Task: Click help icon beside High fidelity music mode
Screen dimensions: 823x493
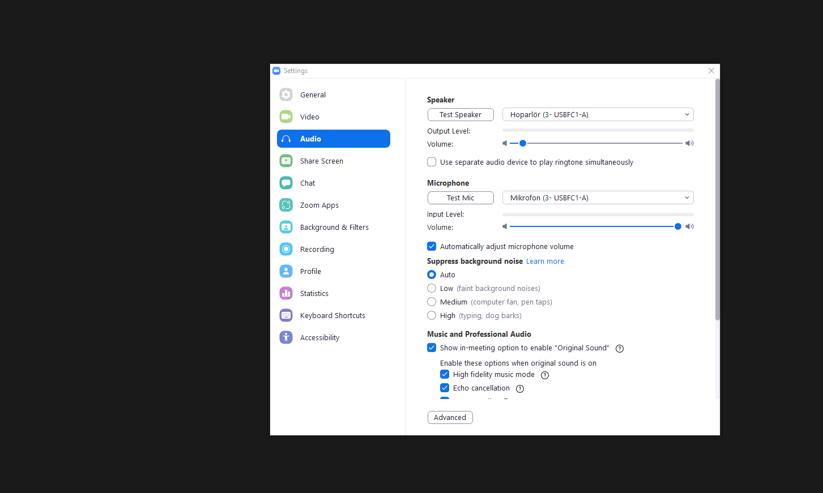Action: (545, 375)
